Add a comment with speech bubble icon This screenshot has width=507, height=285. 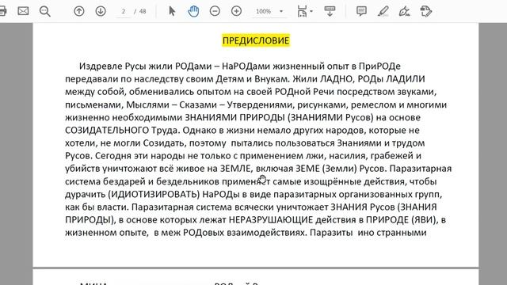tap(361, 11)
